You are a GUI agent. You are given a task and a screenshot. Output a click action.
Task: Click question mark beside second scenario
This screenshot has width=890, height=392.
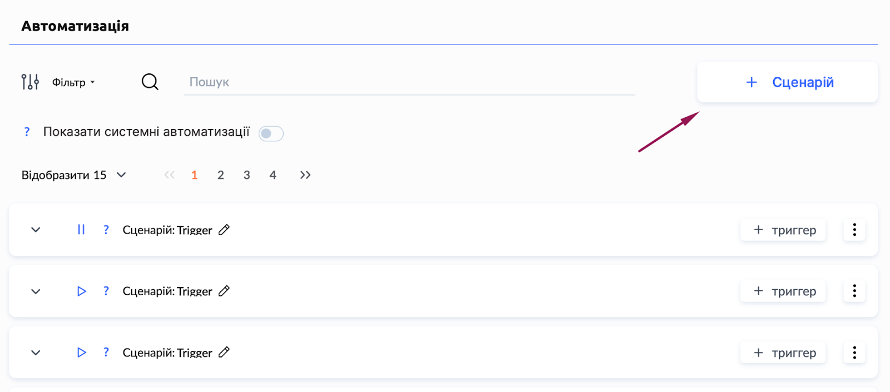(x=106, y=291)
